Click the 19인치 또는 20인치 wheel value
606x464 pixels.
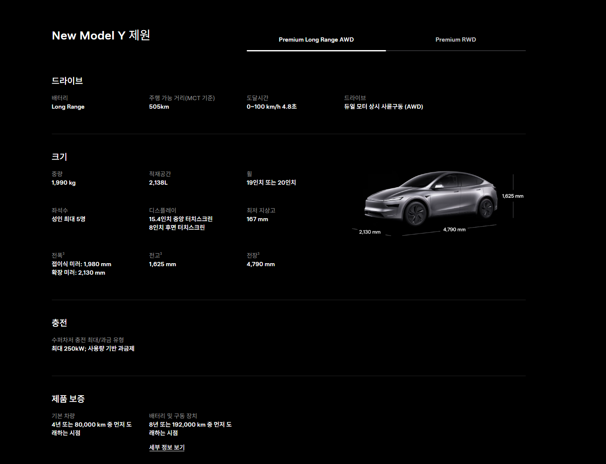pos(271,183)
